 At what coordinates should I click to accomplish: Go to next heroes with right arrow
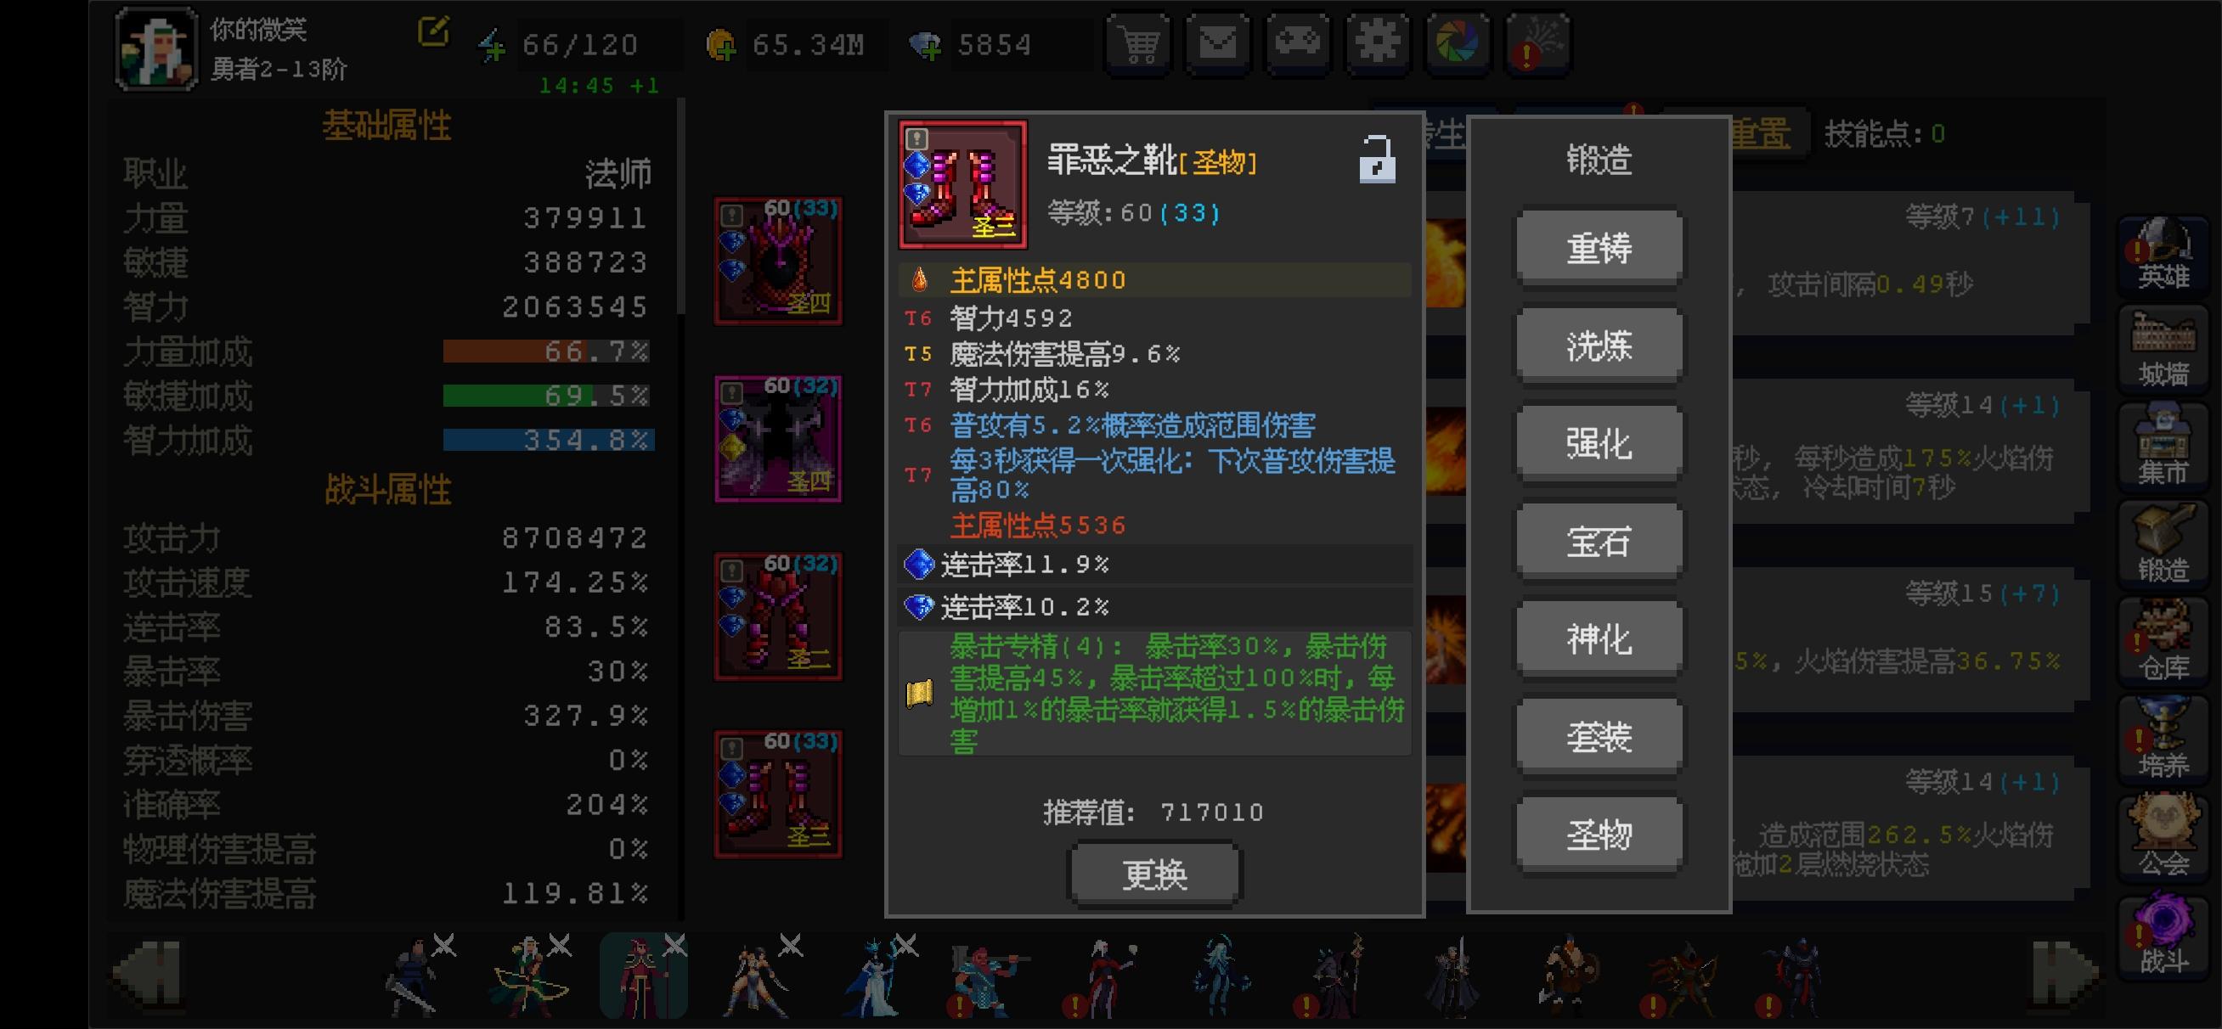(2067, 975)
